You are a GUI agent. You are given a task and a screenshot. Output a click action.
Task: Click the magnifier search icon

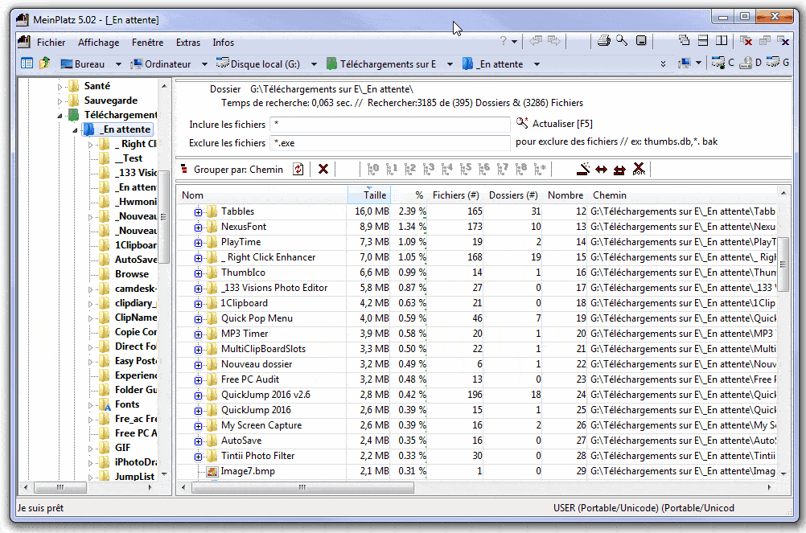(x=622, y=40)
